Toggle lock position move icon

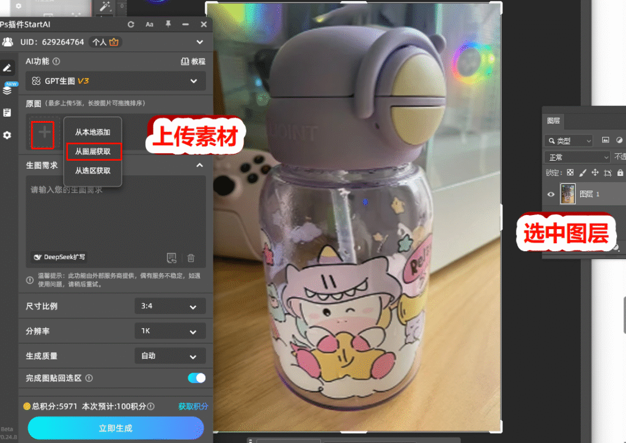tap(595, 172)
